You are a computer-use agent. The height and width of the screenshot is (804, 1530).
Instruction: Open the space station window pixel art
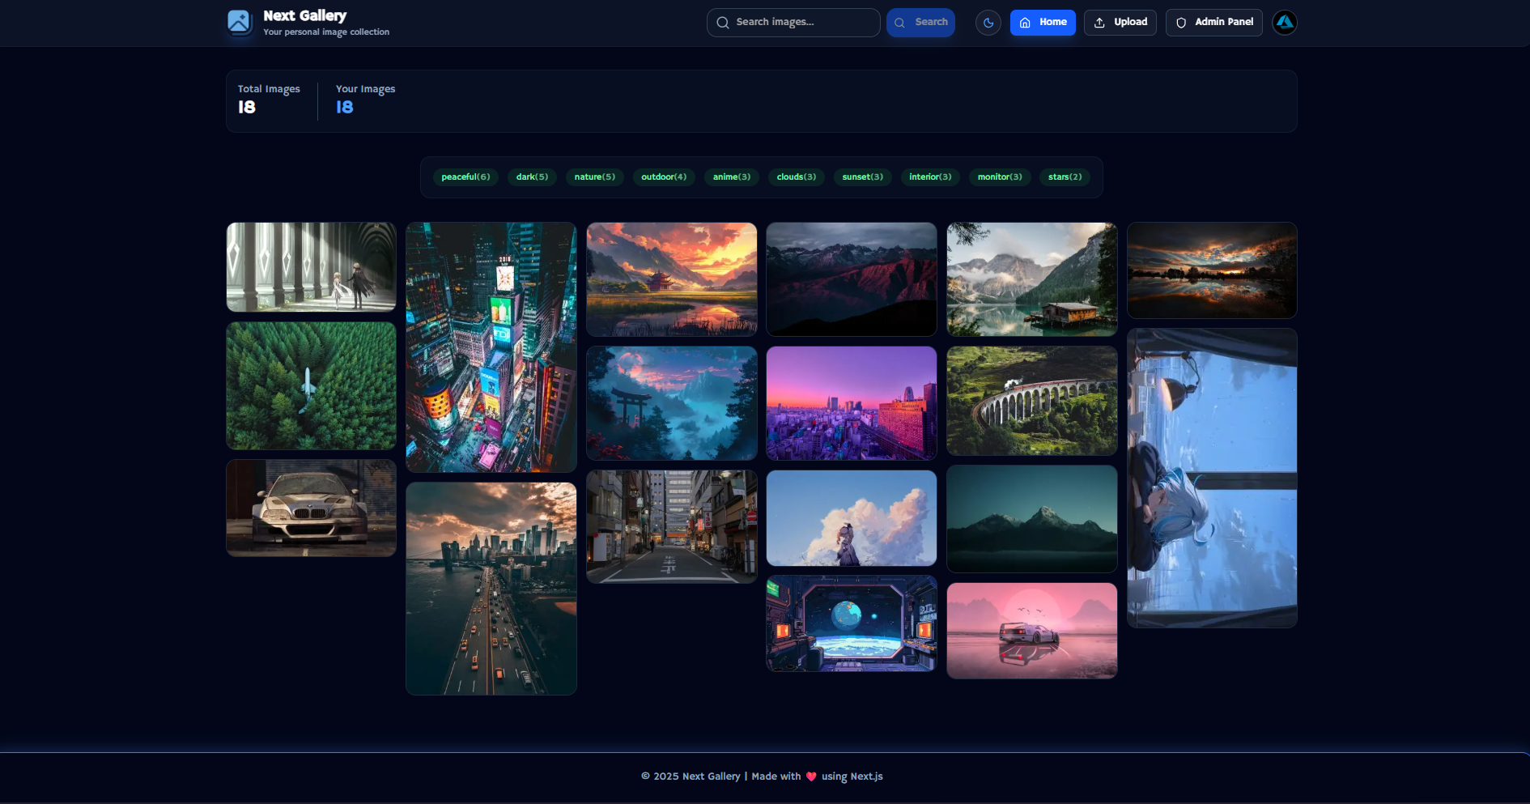click(851, 623)
